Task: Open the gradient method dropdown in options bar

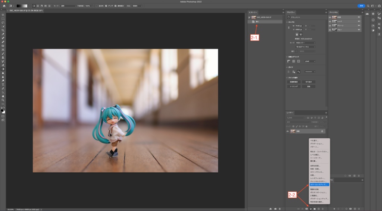Action: click(x=137, y=6)
